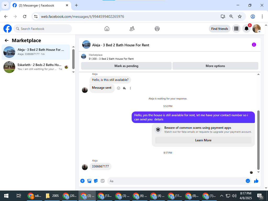Image resolution: width=268 pixels, height=201 pixels.
Task: Go to the Home feed icon
Action: [107, 29]
